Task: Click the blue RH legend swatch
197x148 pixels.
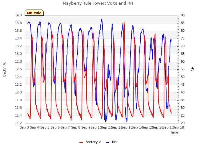Action: (108, 142)
